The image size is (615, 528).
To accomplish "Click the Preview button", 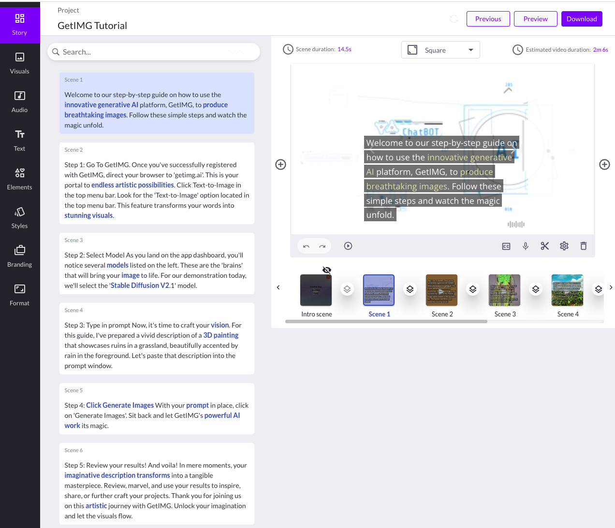I will point(536,19).
